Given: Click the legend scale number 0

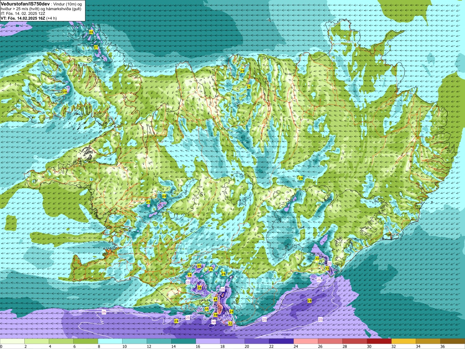Looking at the screenshot, I should 1,346.
